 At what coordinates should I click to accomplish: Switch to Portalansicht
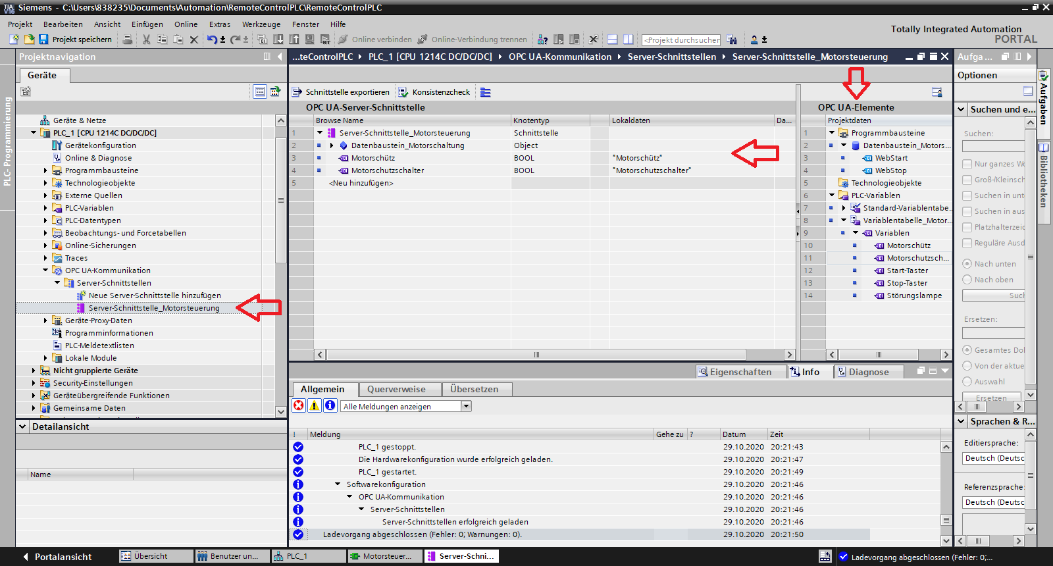tap(57, 557)
